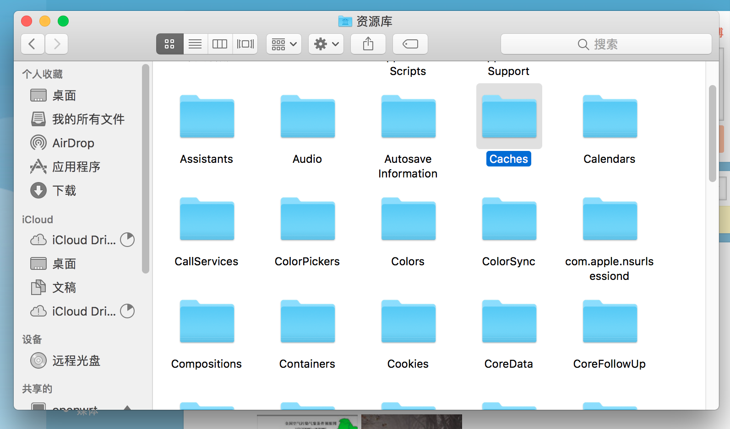Select the com.apple.nsurlsessiond folder icon
Viewport: 730px width, 429px height.
click(610, 219)
